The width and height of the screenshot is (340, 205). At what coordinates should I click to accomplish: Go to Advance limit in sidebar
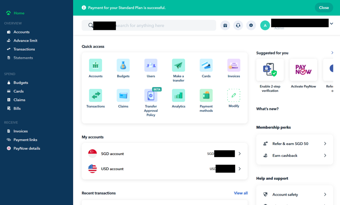pos(25,41)
